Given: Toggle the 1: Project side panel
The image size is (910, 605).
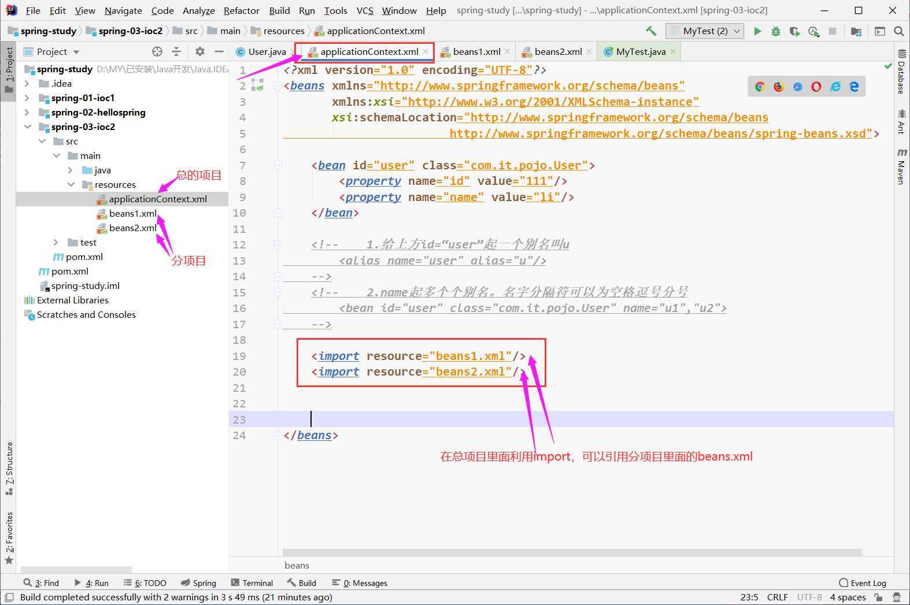Looking at the screenshot, I should tap(9, 70).
